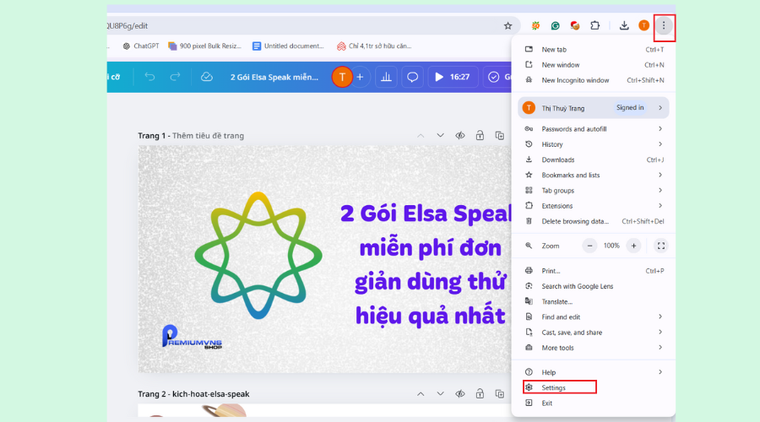This screenshot has height=422, width=760.
Task: Click the cloud save status icon
Action: (207, 77)
